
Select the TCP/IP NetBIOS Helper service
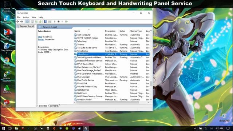[112, 38]
